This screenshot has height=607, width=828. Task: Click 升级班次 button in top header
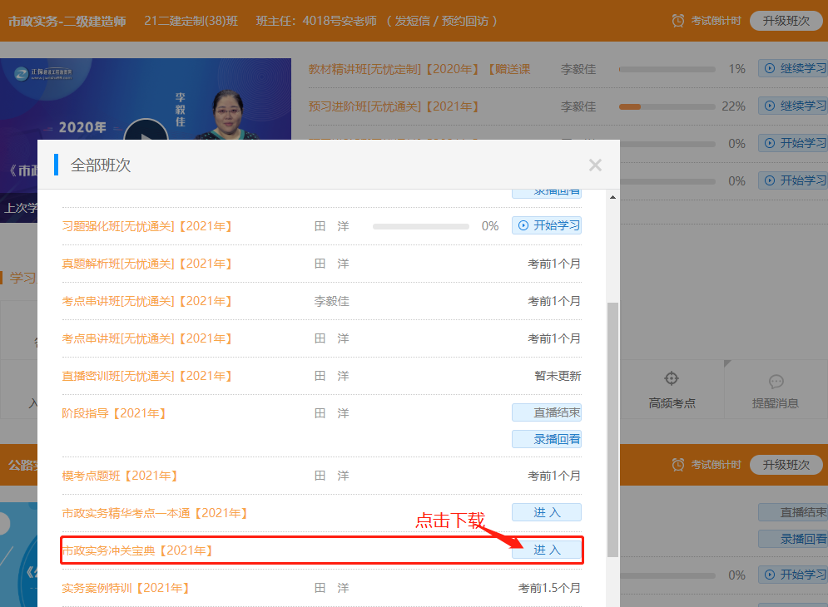coord(786,21)
